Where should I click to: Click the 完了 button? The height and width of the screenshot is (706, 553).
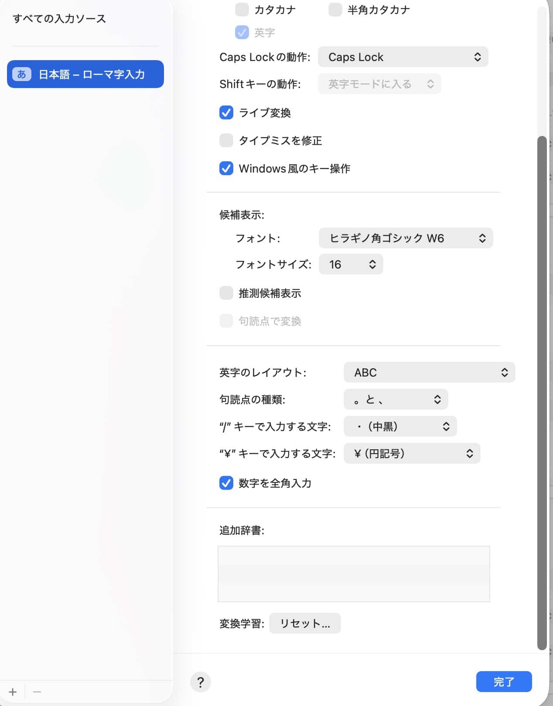point(504,682)
